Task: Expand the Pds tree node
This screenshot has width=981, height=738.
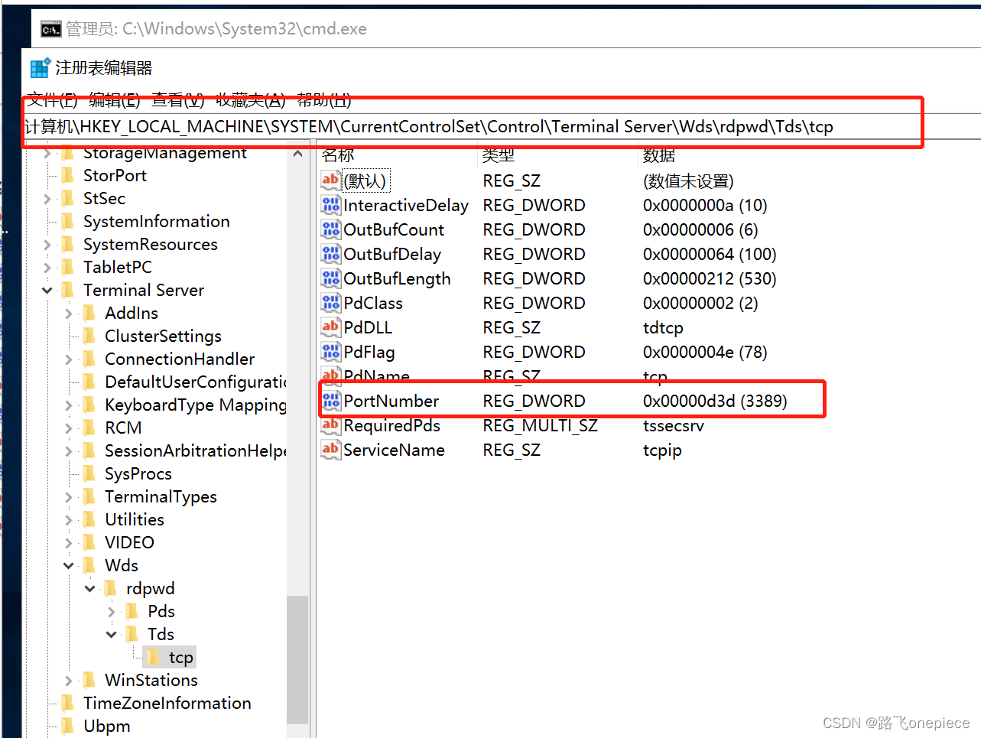Action: coord(112,612)
